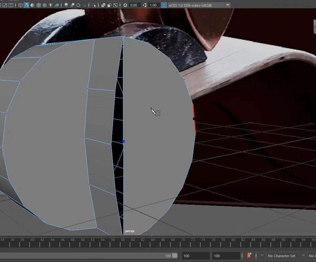The image size is (316, 262).
Task: Toggle use all lights bulb icon
Action: click(51, 5)
